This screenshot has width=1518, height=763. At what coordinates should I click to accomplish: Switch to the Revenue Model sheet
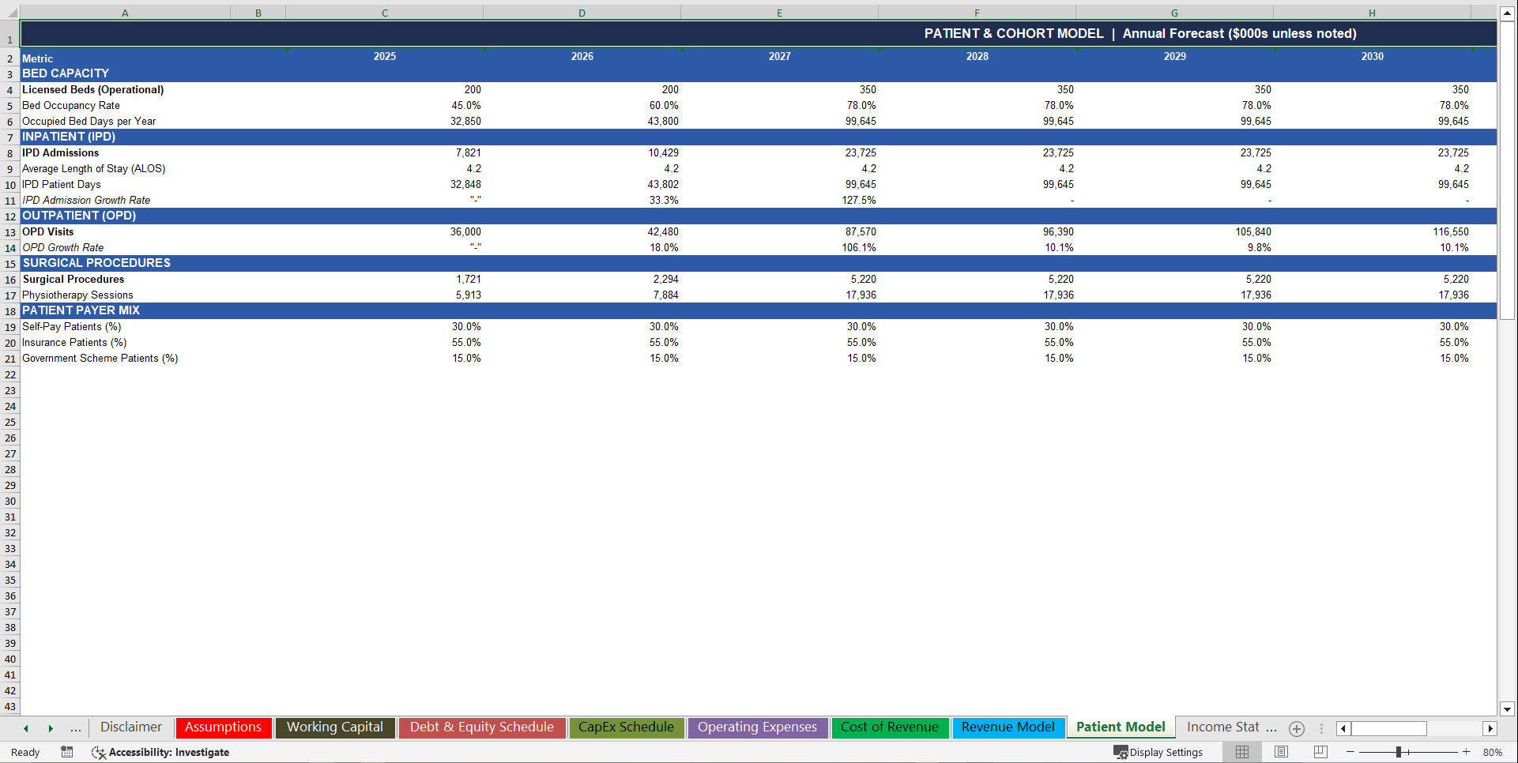point(1008,727)
